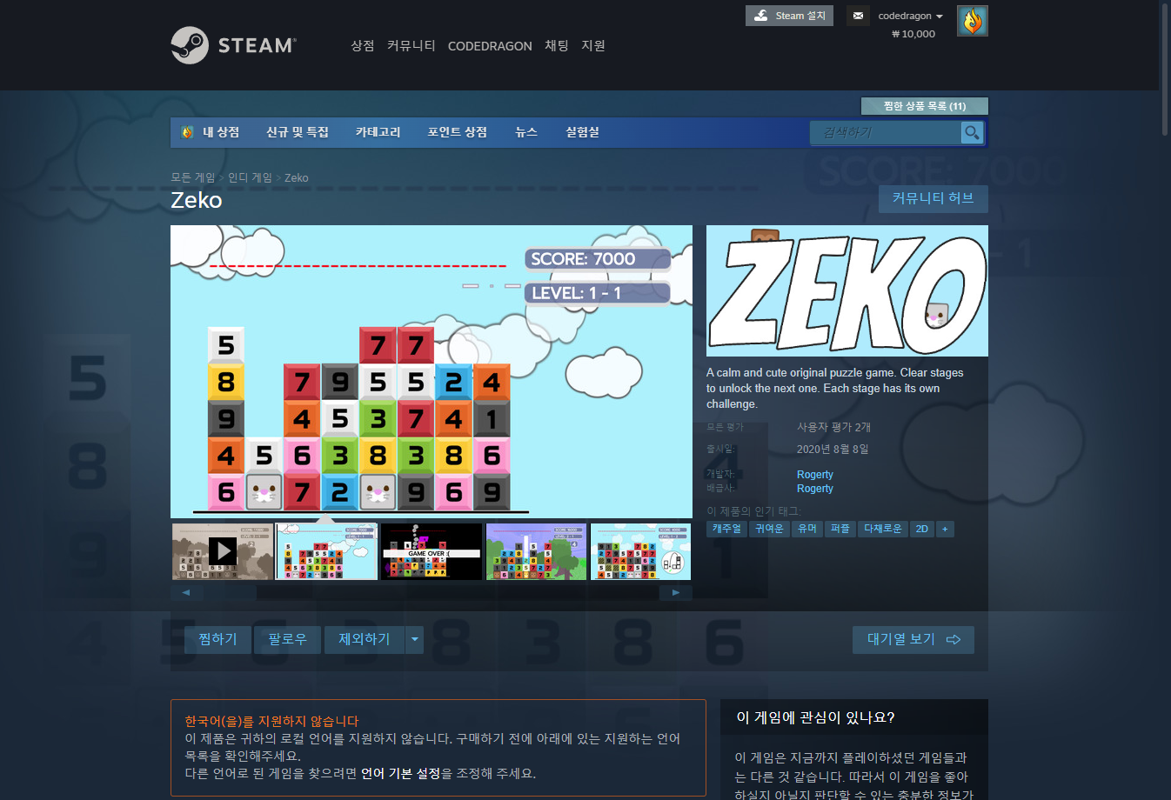Click the small avatar icon beside 내 상점

(187, 132)
